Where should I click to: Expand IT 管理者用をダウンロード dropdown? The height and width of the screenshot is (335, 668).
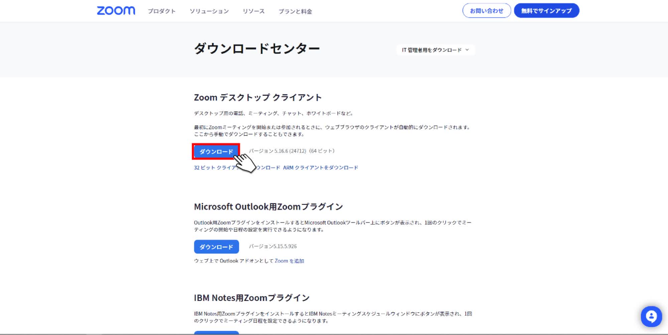(x=435, y=50)
